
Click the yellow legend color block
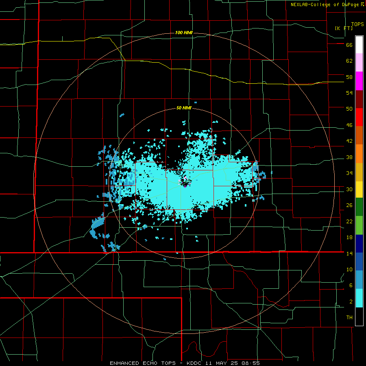(x=359, y=190)
